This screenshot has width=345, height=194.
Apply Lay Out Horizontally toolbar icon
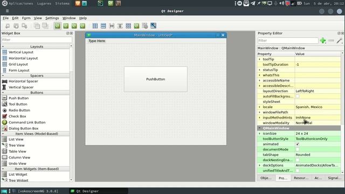(x=95, y=26)
